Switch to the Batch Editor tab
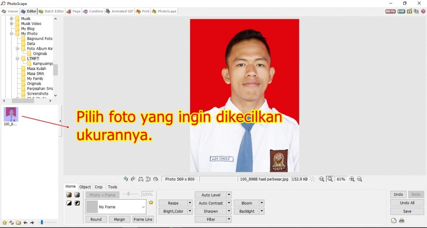This screenshot has width=427, height=228. 52,11
